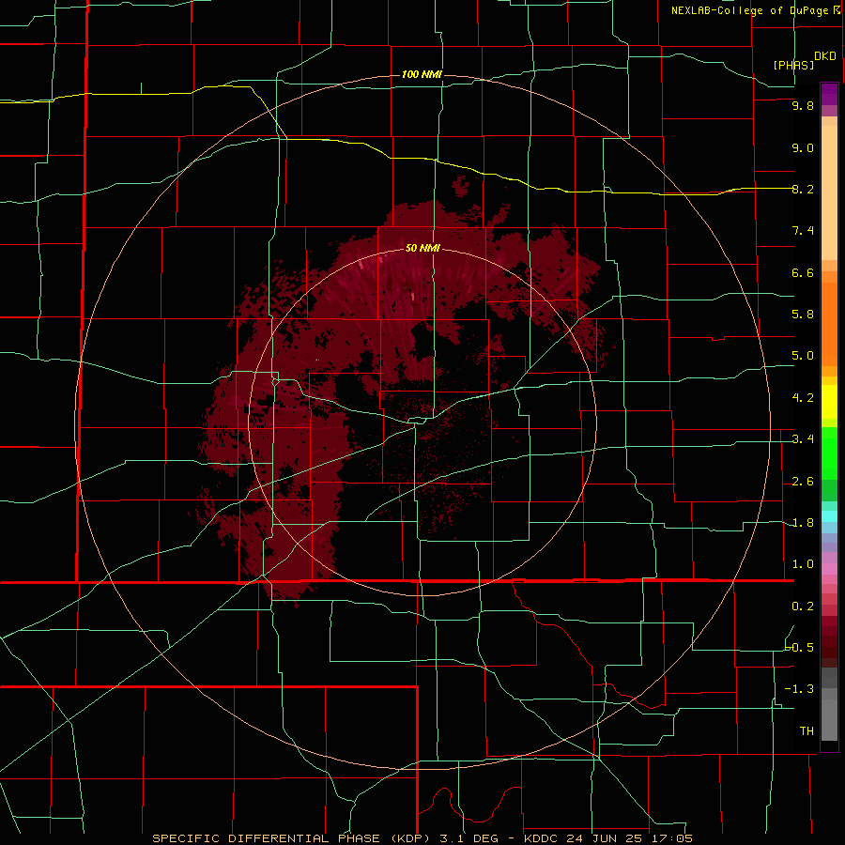
Task: Select the 8.2 value on the legend
Action: (803, 189)
